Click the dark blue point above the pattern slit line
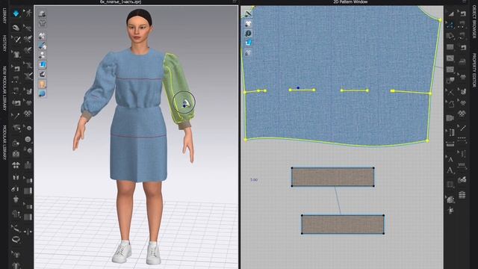478x269 pixels. click(298, 88)
